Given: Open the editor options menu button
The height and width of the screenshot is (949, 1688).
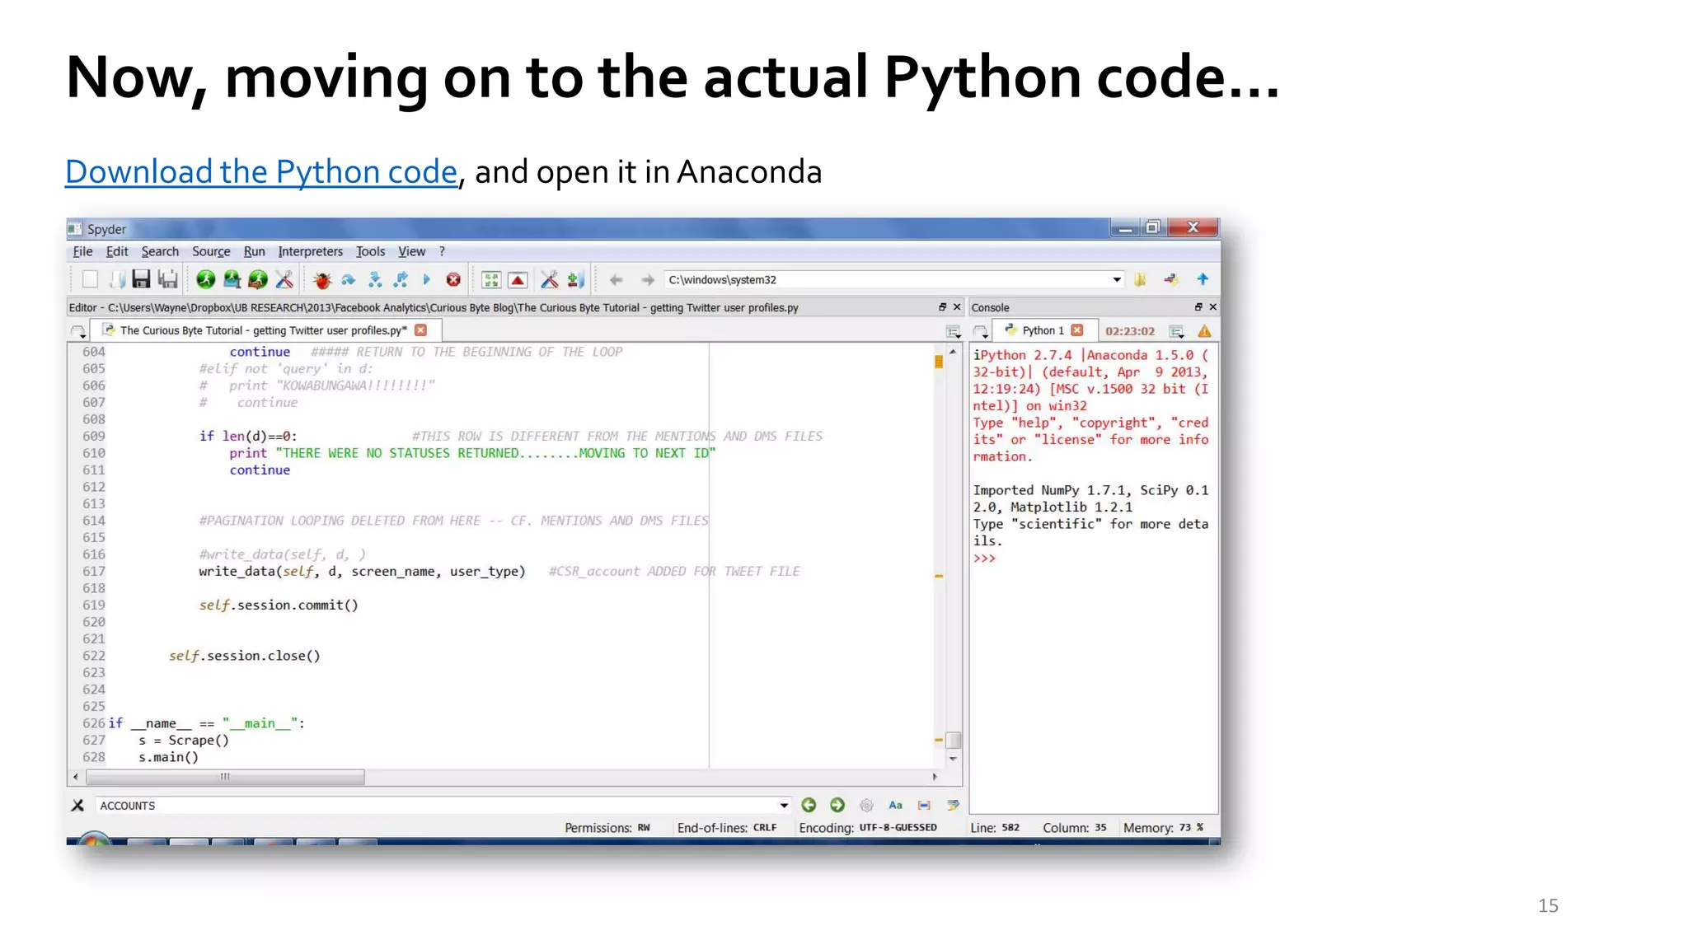Looking at the screenshot, I should point(954,332).
